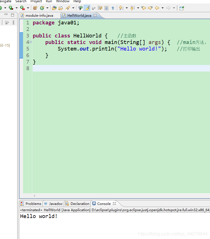Toggle Show Whitespace Characters pilcrow
This screenshot has height=239, width=210.
coord(113,8)
